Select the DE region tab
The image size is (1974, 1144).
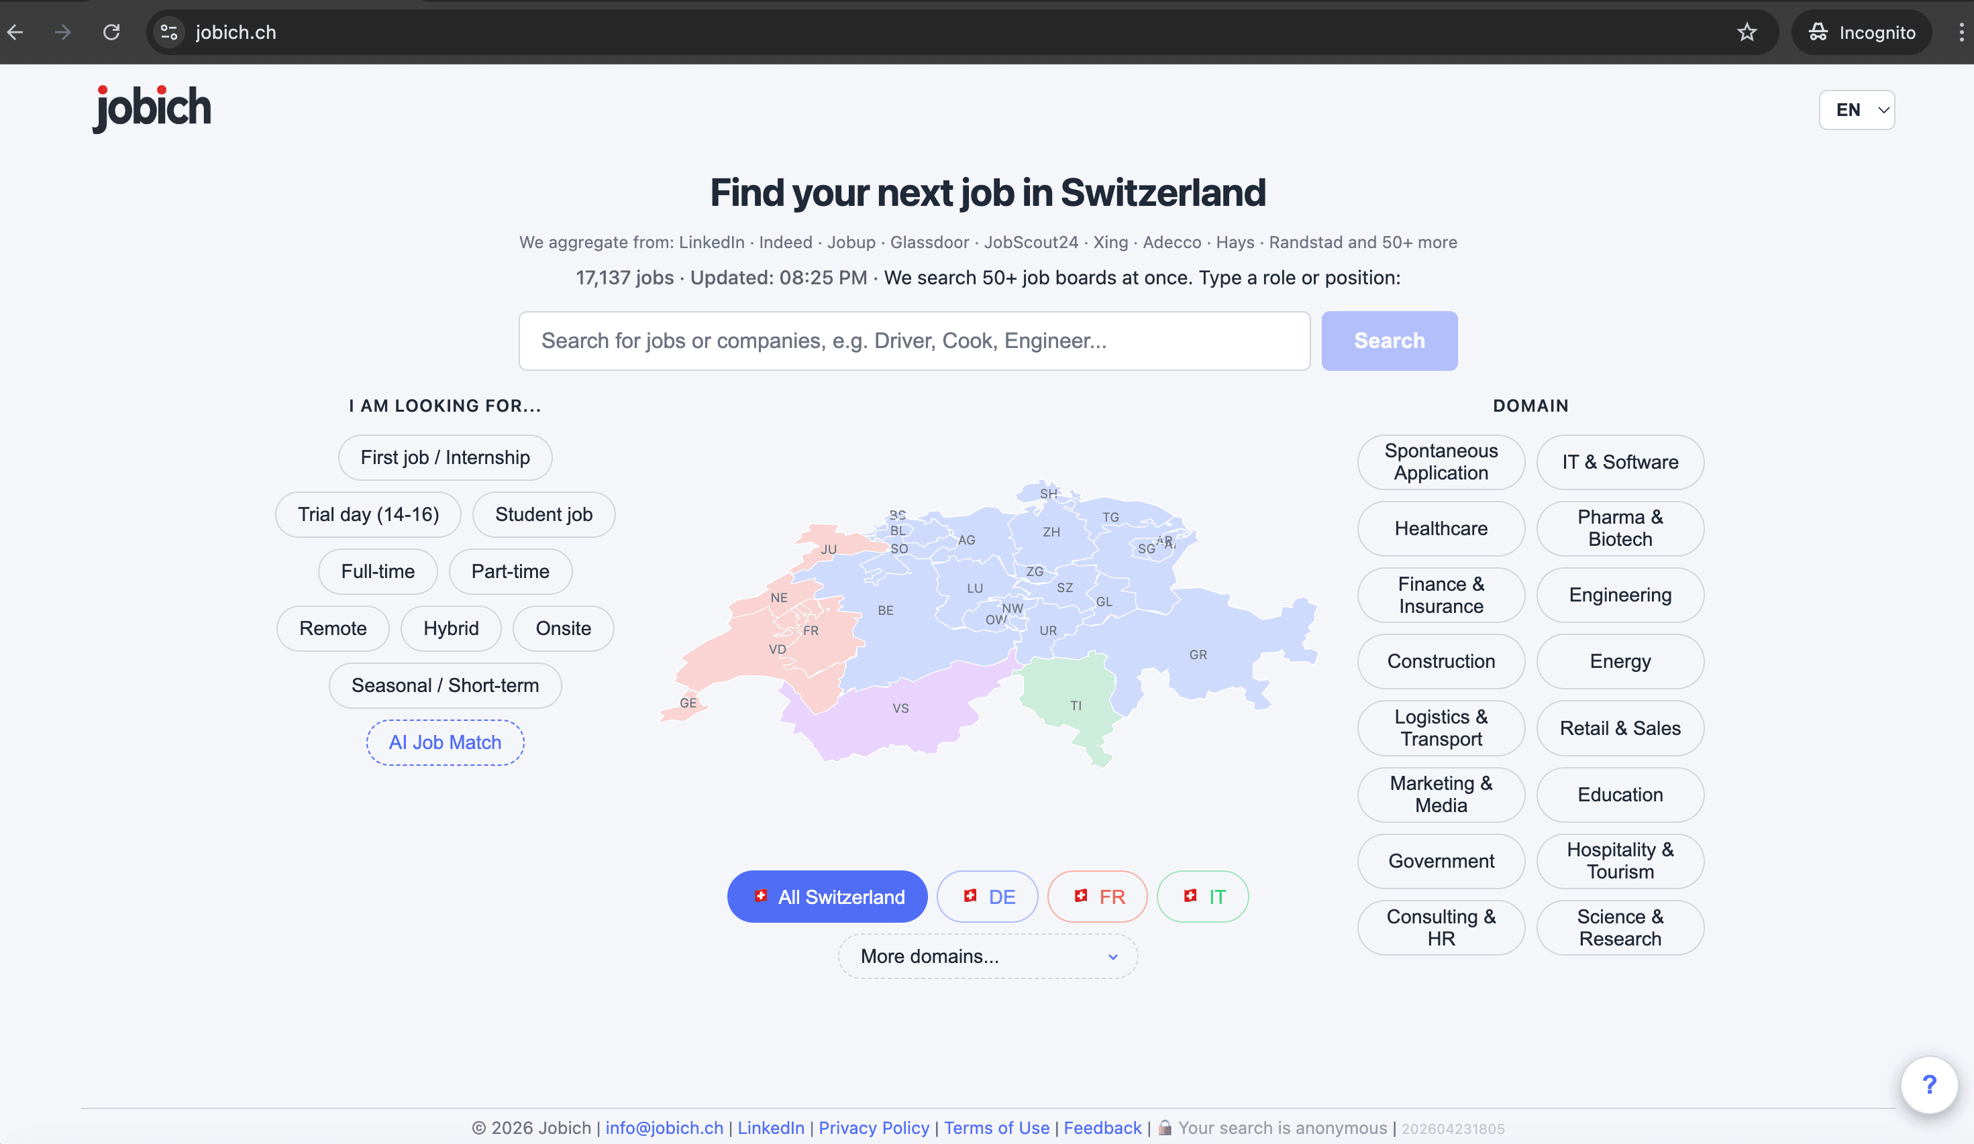pos(987,897)
